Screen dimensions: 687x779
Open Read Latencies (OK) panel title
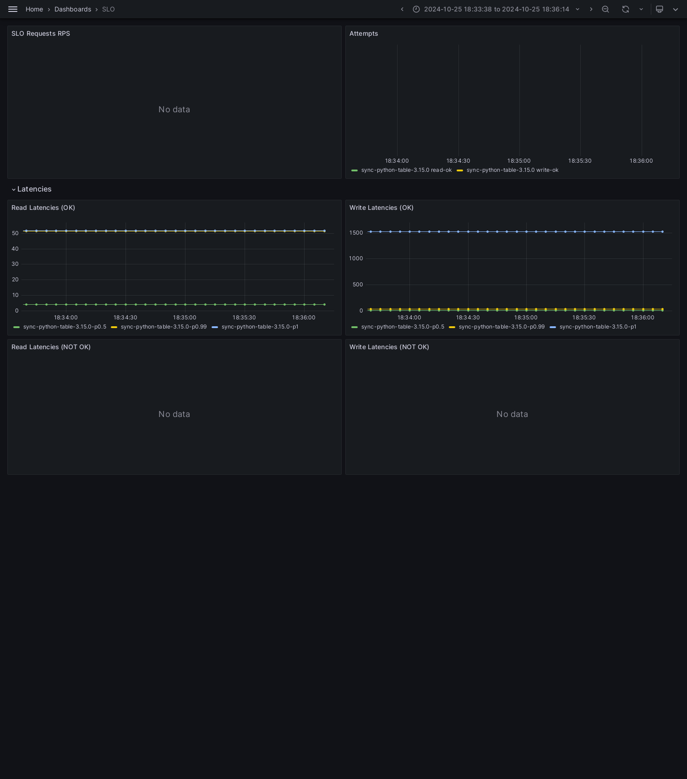tap(43, 208)
